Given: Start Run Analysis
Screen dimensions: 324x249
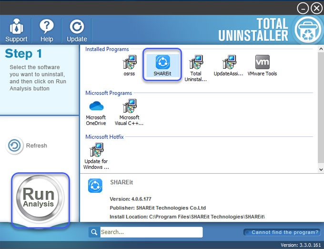Looking at the screenshot, I should point(40,198).
